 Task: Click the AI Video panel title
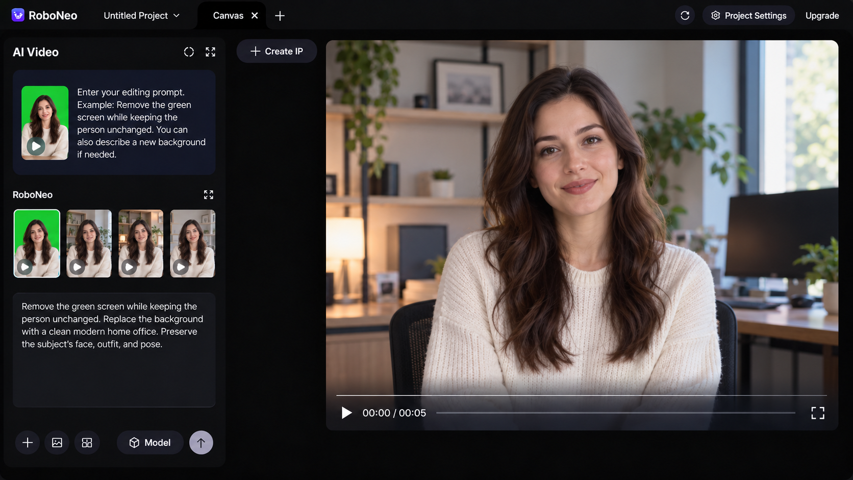36,53
